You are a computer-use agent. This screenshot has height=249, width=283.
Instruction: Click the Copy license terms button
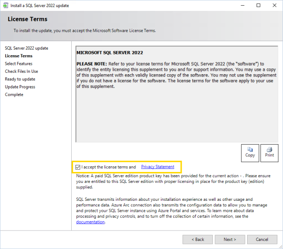click(250, 152)
